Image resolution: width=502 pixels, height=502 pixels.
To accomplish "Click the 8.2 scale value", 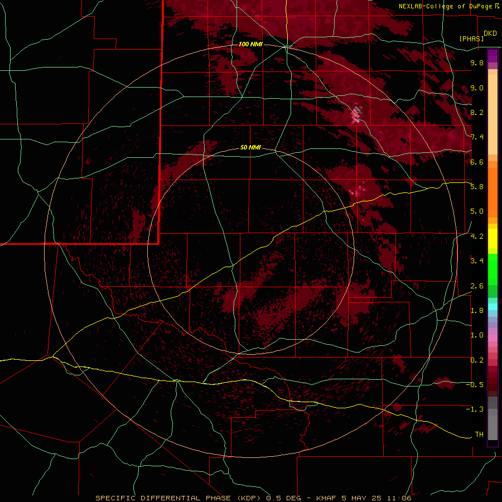I will tap(477, 112).
